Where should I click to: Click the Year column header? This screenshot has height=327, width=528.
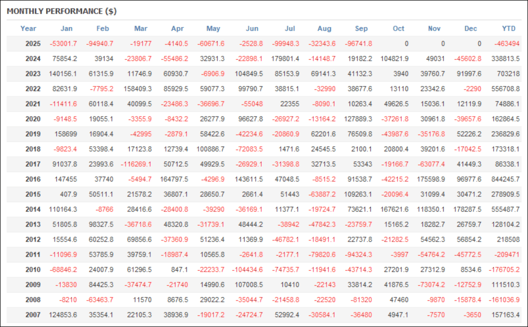click(x=28, y=29)
